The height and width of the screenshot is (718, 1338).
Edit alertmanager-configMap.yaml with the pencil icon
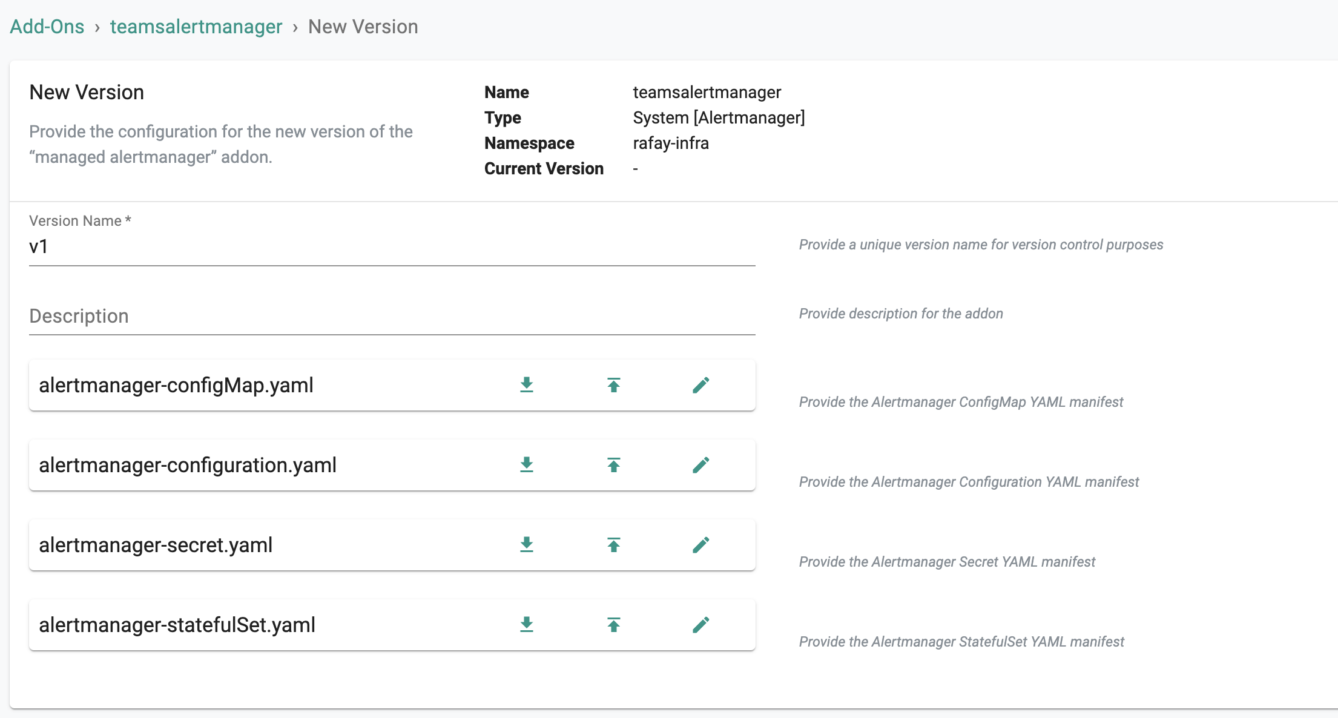point(701,385)
